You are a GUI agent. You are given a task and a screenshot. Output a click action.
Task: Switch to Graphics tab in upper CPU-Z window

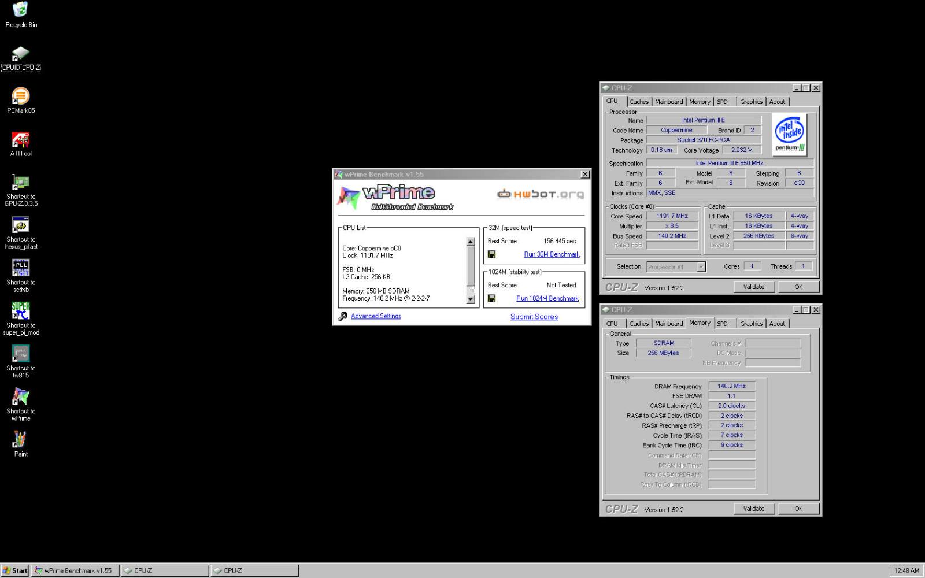pyautogui.click(x=751, y=102)
